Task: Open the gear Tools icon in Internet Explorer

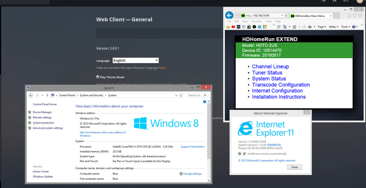Action: 360,16
